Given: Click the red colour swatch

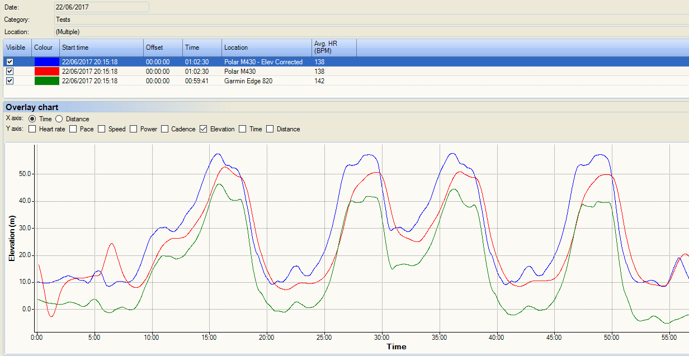Looking at the screenshot, I should (46, 72).
